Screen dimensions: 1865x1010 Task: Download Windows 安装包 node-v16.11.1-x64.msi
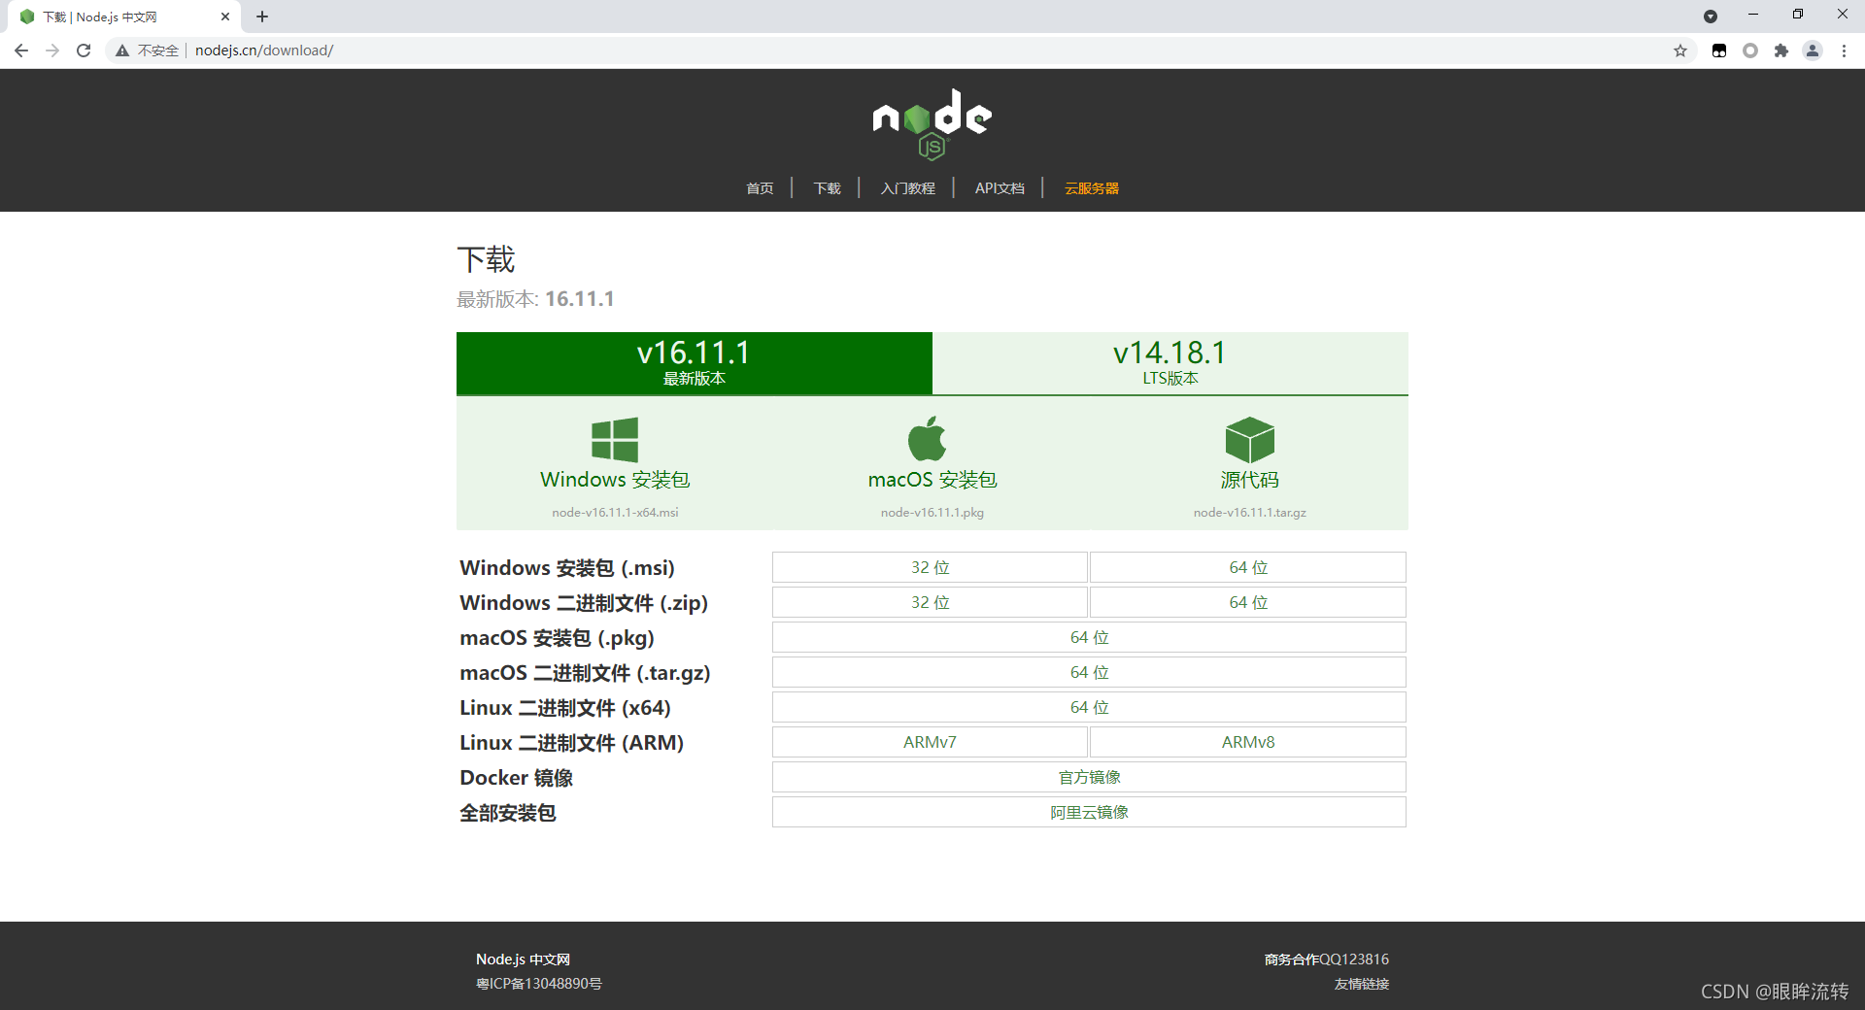click(x=615, y=468)
